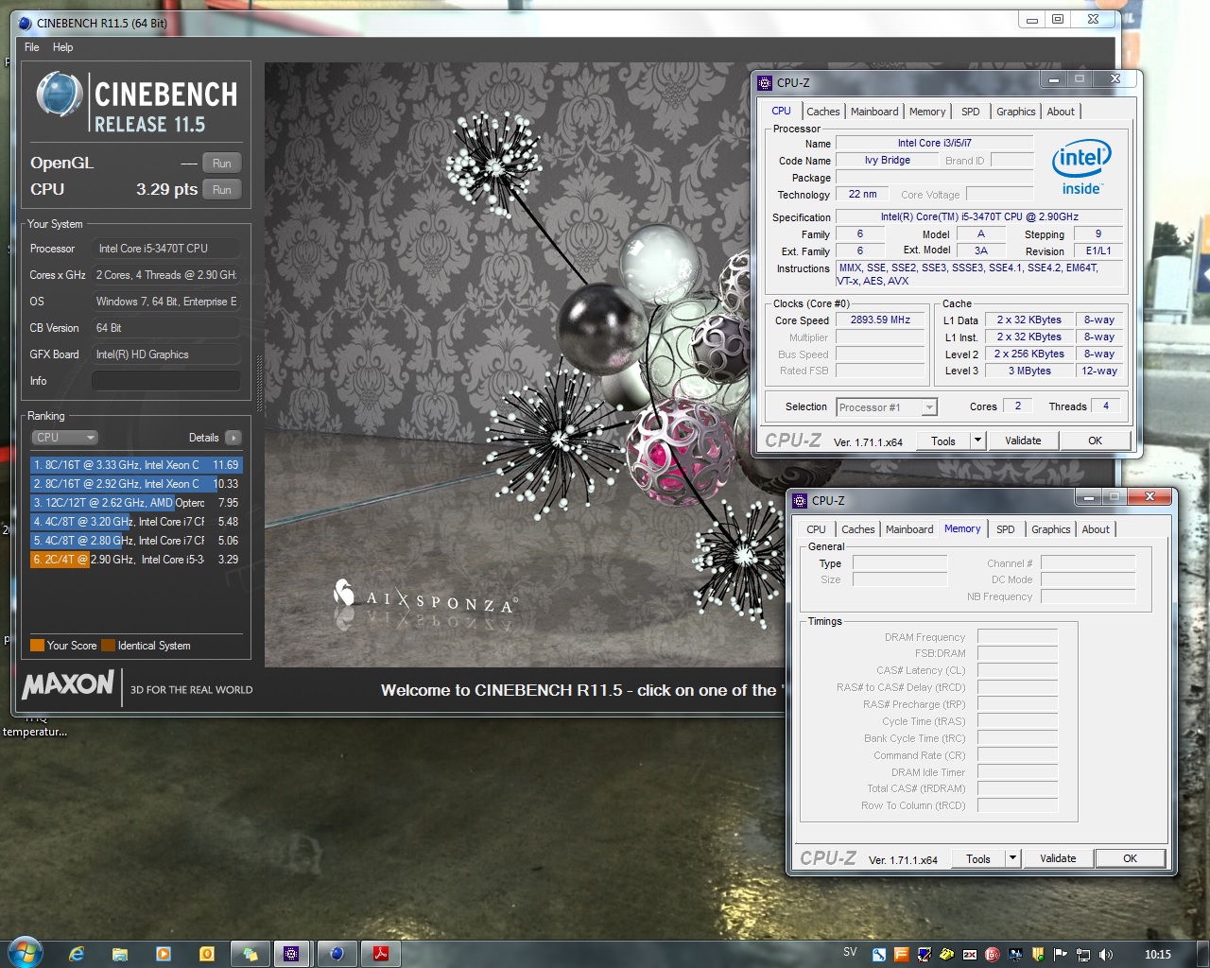This screenshot has height=968, width=1210.
Task: Select ranking row 4 Core i7 5.48
Action: [136, 522]
